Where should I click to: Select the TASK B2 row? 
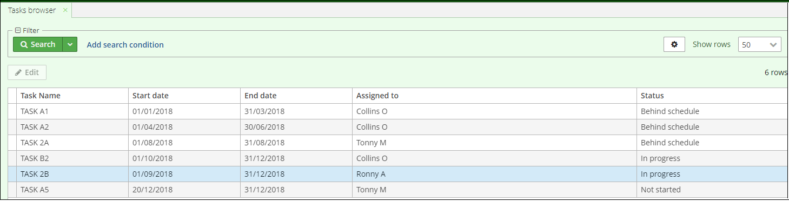tap(397, 158)
